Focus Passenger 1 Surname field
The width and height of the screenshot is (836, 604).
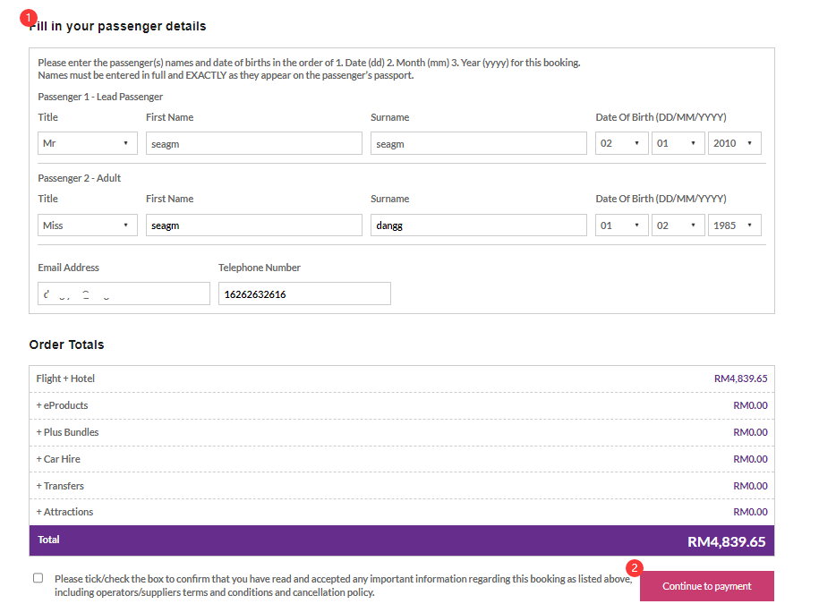[479, 143]
